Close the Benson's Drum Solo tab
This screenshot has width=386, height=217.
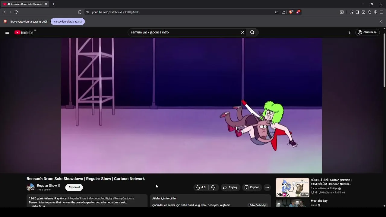click(x=46, y=4)
